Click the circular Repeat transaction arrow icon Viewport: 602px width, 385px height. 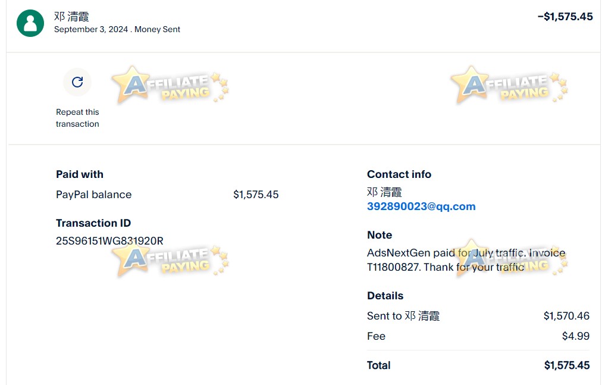(x=77, y=82)
